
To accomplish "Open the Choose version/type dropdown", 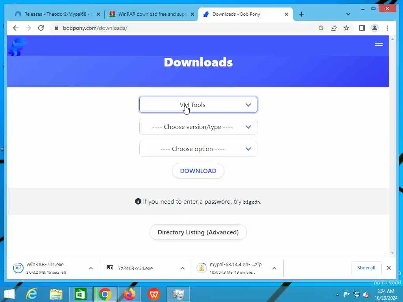I will [x=198, y=127].
